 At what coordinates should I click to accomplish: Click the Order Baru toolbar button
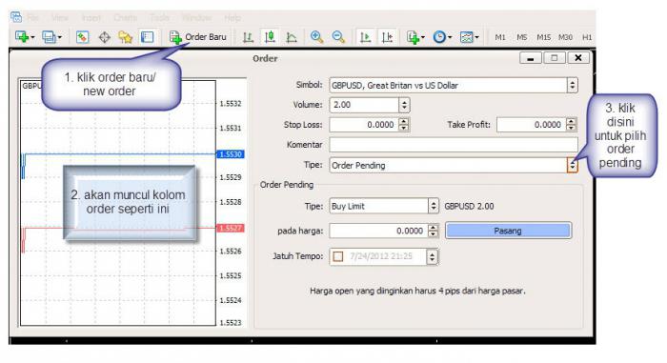pos(198,37)
